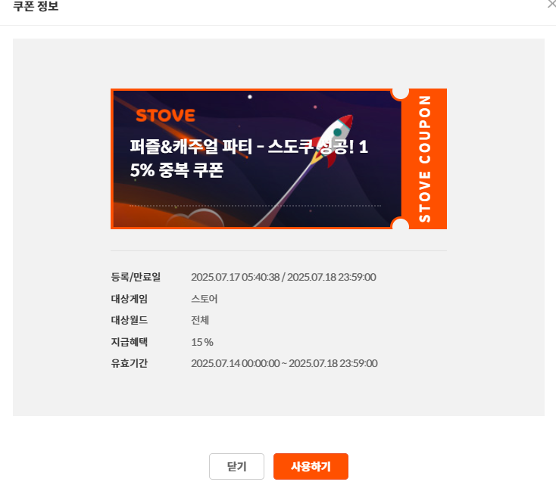Use the coupon via 사용하기 button
The height and width of the screenshot is (488, 556).
(311, 466)
